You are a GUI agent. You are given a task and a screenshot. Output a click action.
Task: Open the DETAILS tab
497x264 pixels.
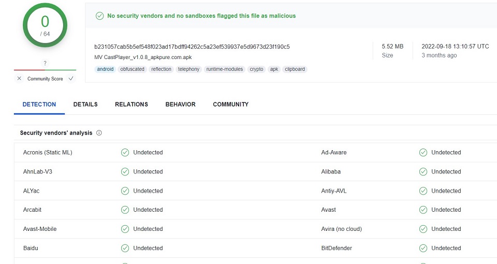[85, 104]
